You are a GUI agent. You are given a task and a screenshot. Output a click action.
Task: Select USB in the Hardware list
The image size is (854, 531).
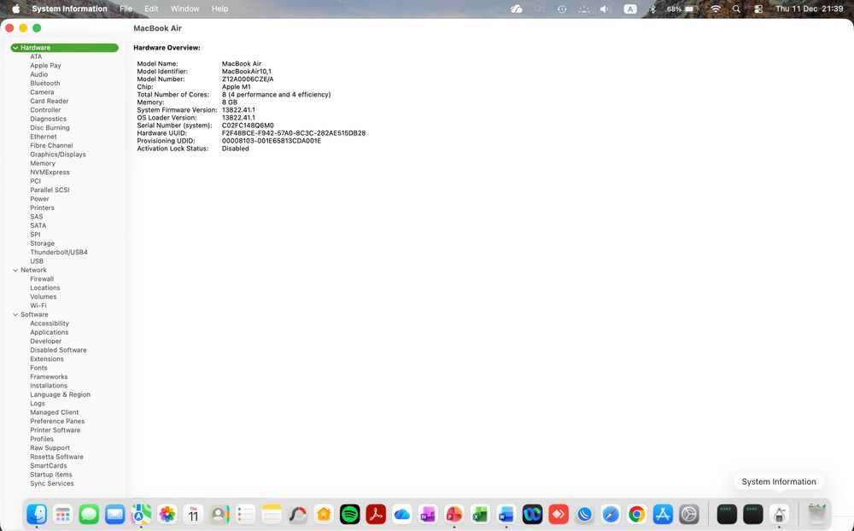[x=37, y=261]
